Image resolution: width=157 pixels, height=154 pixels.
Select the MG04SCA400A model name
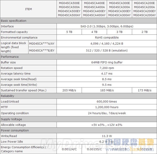tap(94, 7)
